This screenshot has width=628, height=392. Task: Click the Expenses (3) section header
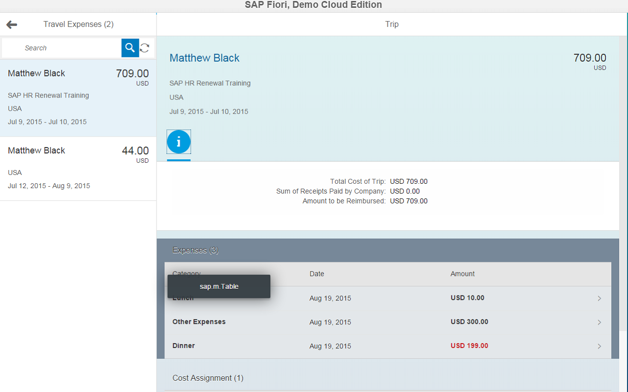point(195,250)
